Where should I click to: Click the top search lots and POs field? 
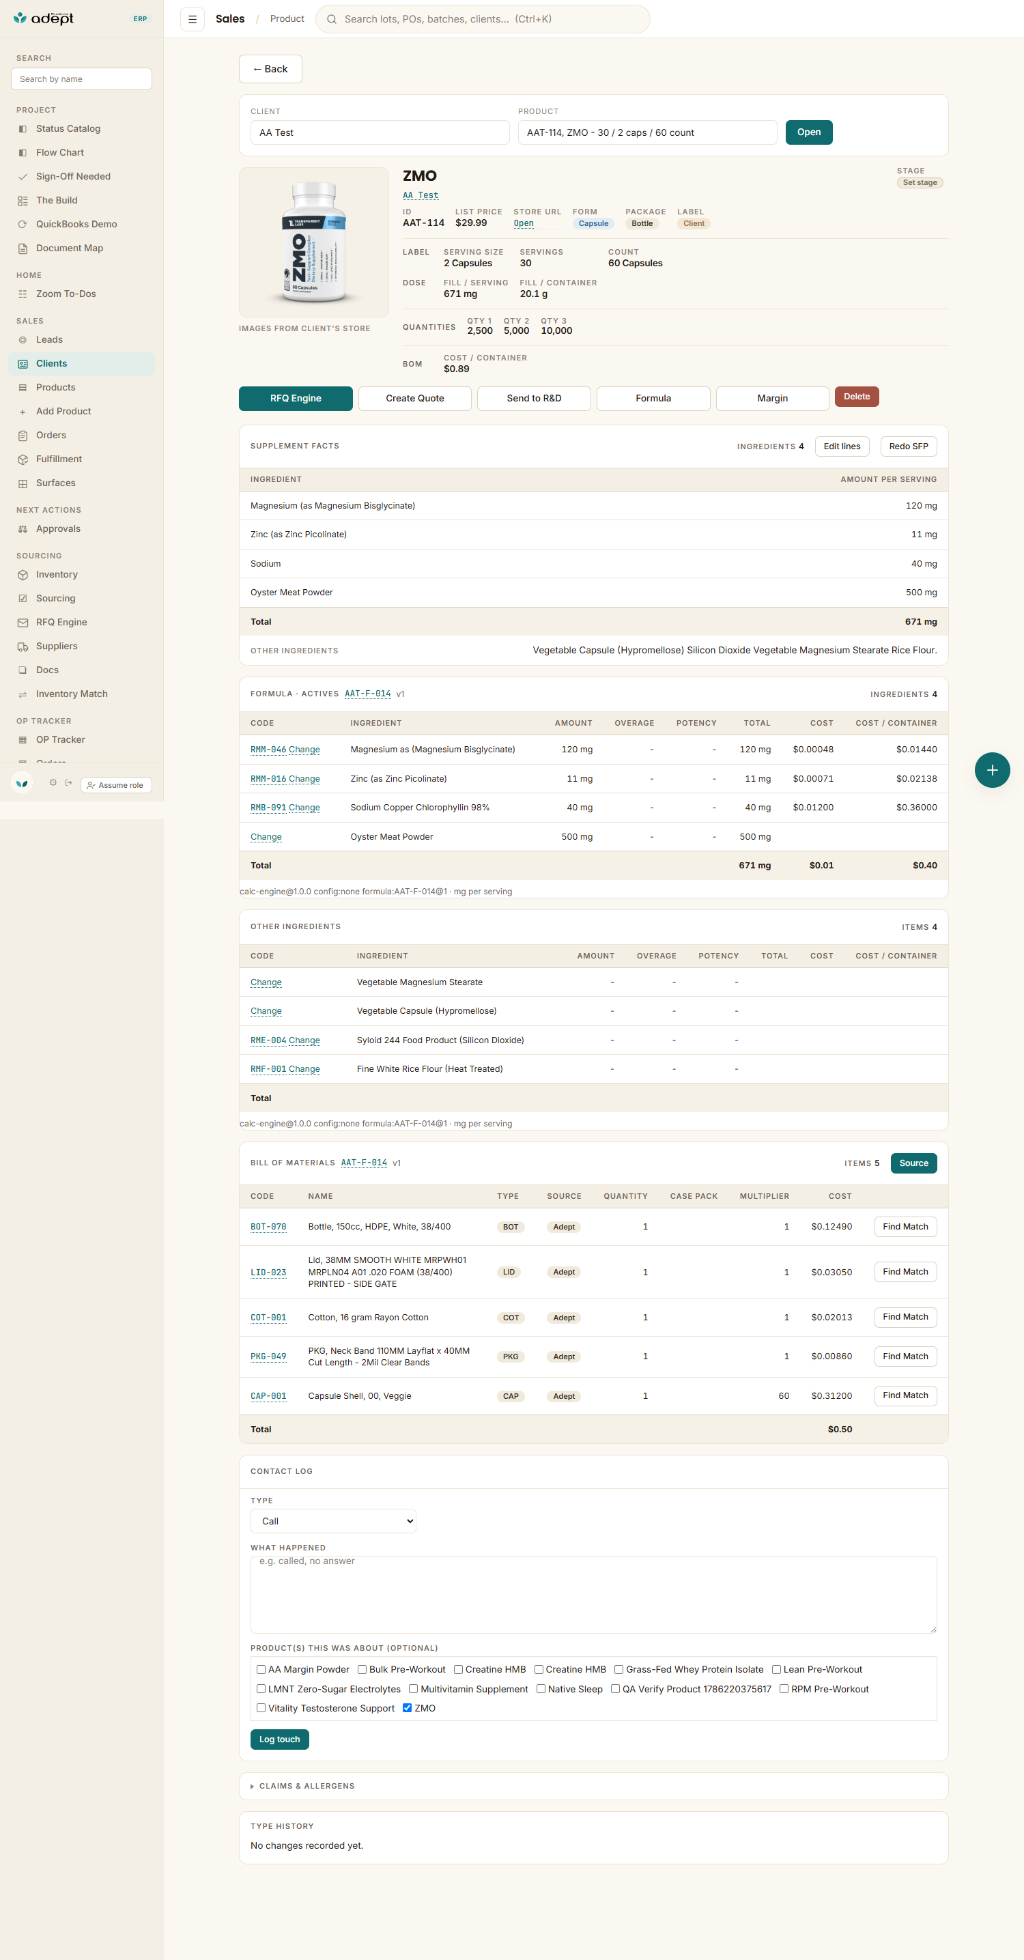483,19
